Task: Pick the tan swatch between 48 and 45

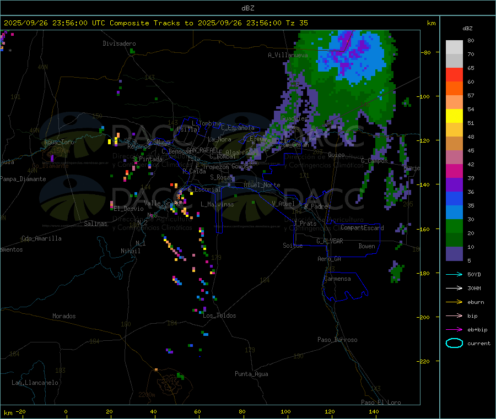Action: point(454,144)
